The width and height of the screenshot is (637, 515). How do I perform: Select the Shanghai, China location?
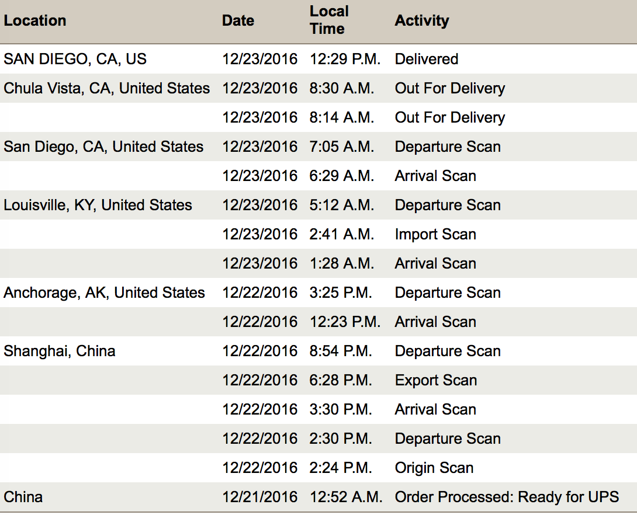[x=59, y=351]
